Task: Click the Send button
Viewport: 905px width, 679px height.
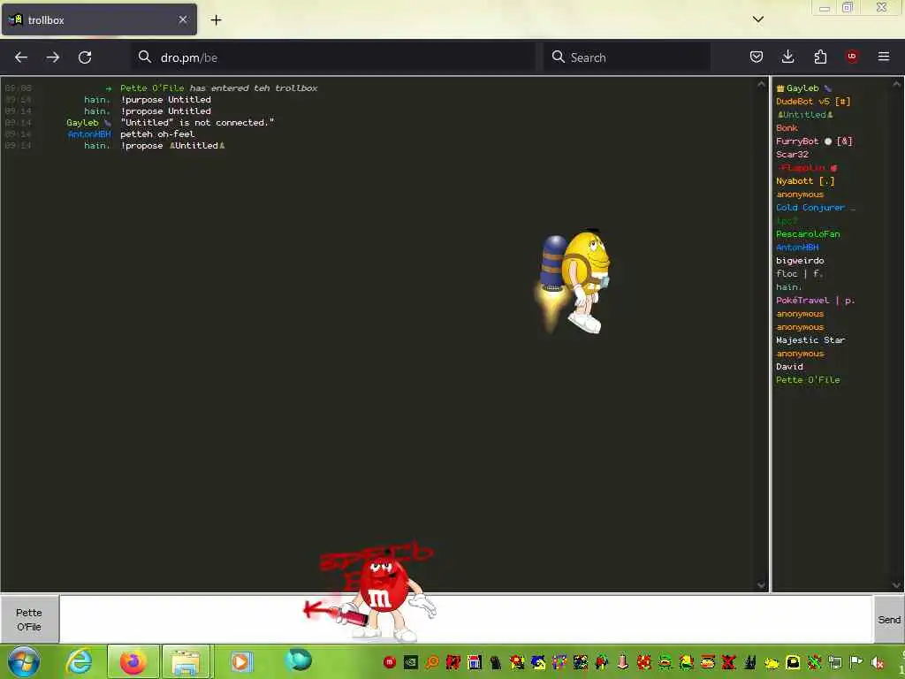Action: click(889, 620)
